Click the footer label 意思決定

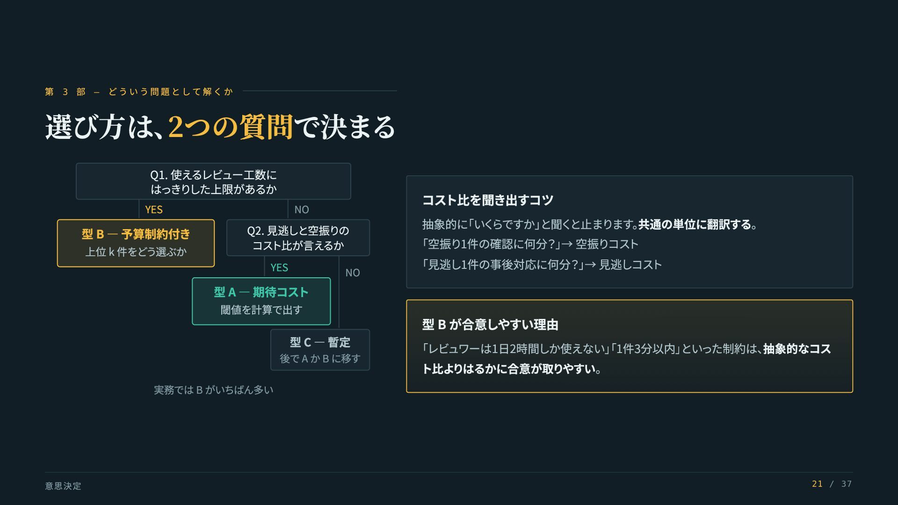pos(63,486)
